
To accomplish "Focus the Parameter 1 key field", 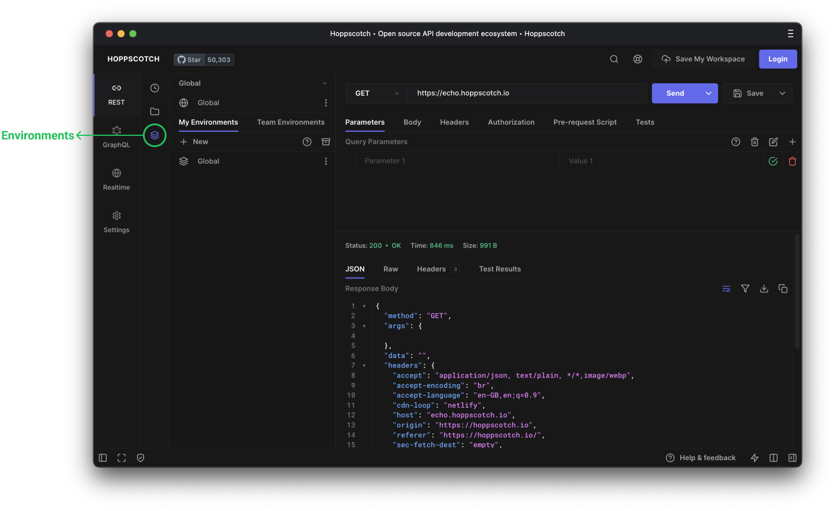I will click(x=458, y=161).
